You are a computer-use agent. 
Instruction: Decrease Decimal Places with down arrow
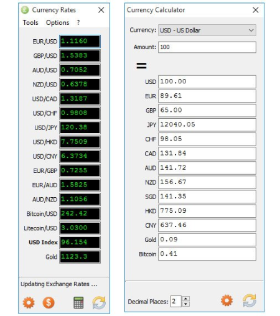(x=186, y=304)
